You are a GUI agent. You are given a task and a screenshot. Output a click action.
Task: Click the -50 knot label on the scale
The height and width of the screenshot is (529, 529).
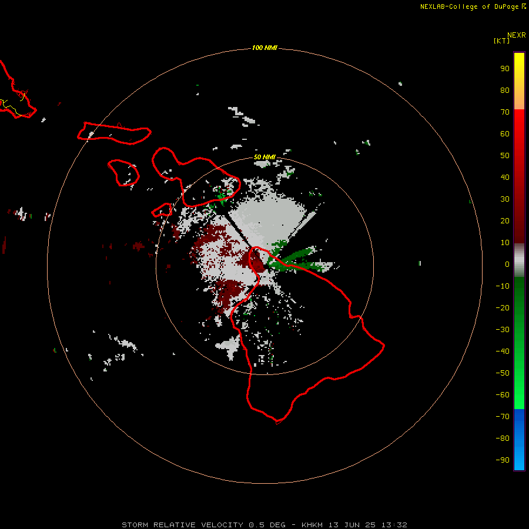503,373
